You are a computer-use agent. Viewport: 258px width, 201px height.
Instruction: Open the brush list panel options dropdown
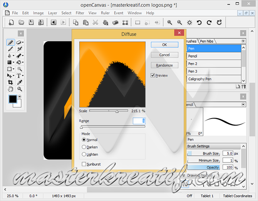pyautogui.click(x=243, y=41)
